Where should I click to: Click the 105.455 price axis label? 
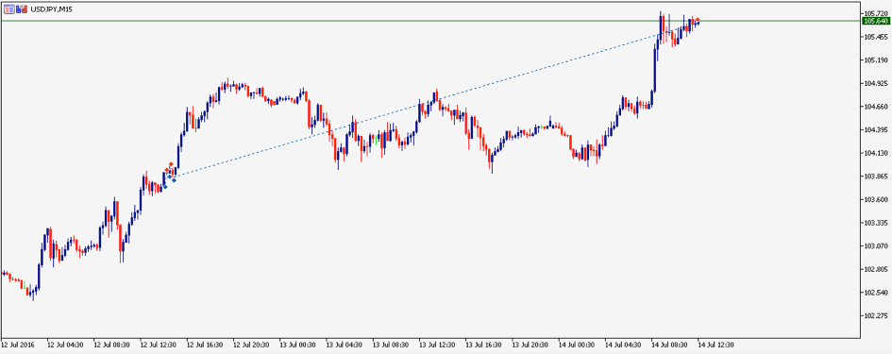point(876,37)
